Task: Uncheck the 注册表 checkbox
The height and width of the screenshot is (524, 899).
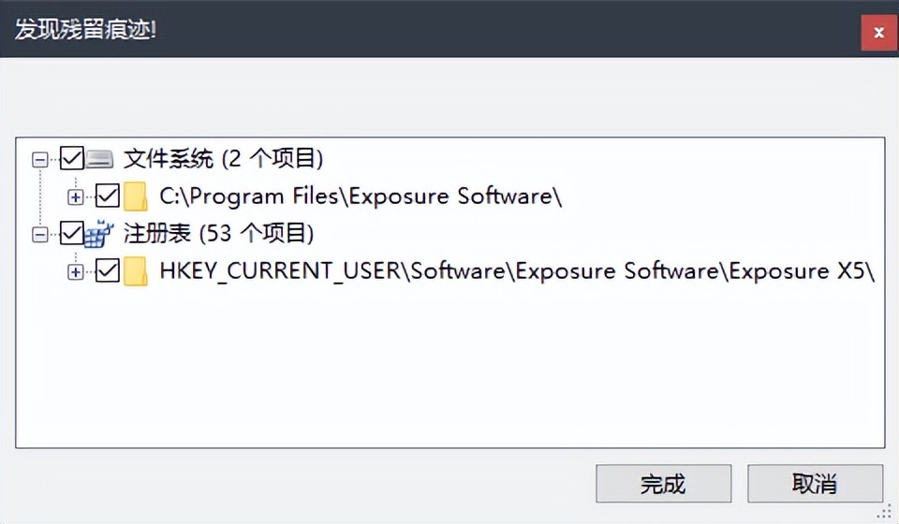Action: pos(71,233)
